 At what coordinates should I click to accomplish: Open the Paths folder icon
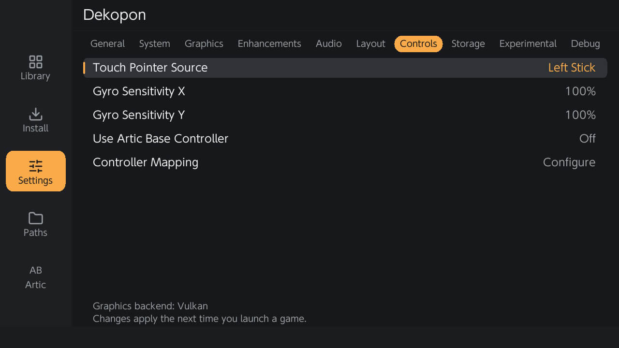pos(35,218)
